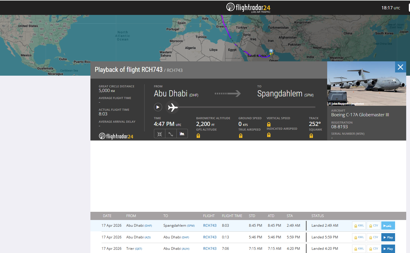Close the playback panel with X
Viewport: 410px width, 253px height.
click(400, 67)
